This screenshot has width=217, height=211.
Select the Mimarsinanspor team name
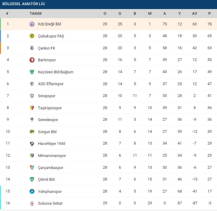pos(52,155)
